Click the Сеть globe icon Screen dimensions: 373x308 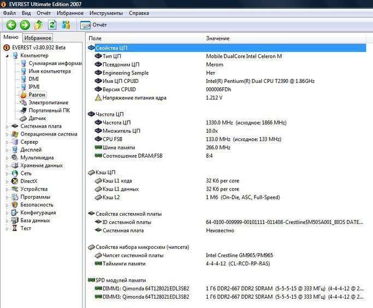click(x=15, y=173)
